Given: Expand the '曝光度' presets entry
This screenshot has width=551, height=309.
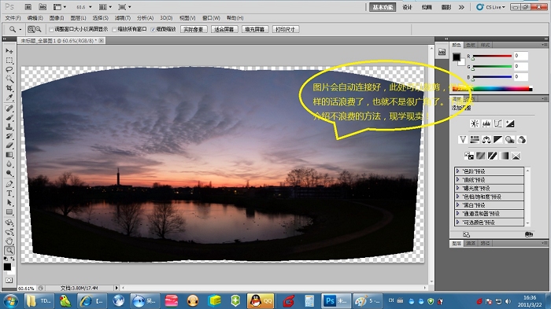Looking at the screenshot, I should (458, 188).
